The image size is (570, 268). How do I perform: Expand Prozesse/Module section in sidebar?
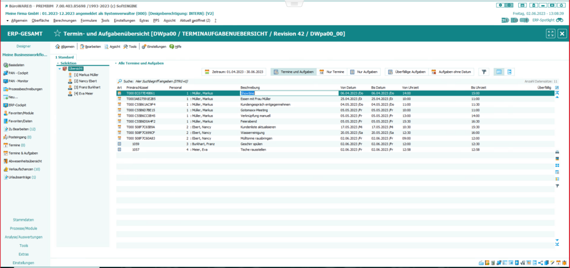(x=23, y=229)
